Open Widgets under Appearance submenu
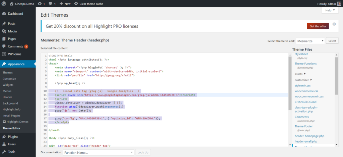 8,85
